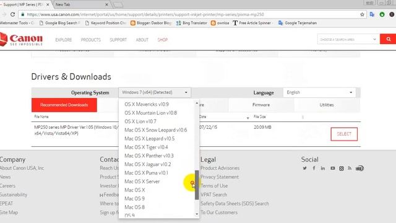Open the Safety Data Sheets (SDS) Search link
This screenshot has width=396, height=223.
tap(235, 204)
